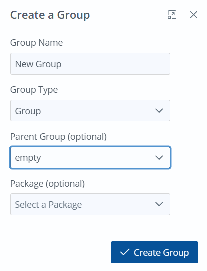Click the Group Type chevron arrow
Screen dimensions: 207x271
pyautogui.click(x=159, y=110)
